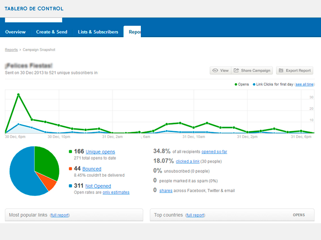Viewport: 321px width, 240px height.
Task: Click the peak point on the Opens graph
Action: pos(18,95)
